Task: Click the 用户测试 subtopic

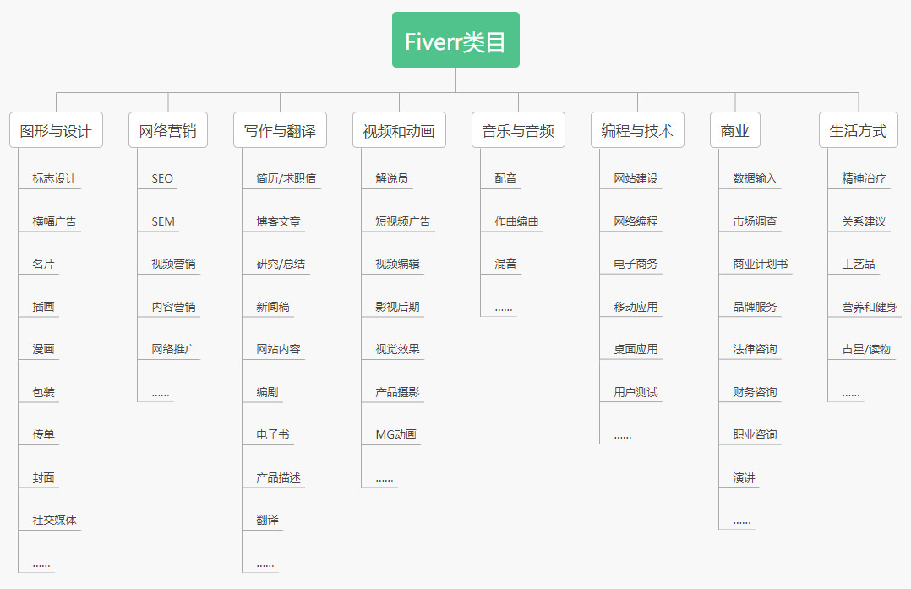Action: (636, 392)
